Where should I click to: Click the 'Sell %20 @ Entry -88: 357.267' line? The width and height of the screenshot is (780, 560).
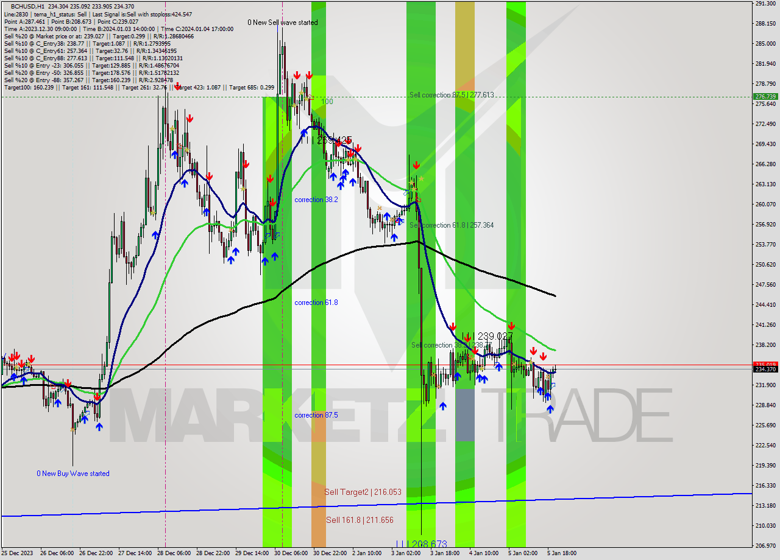pyautogui.click(x=88, y=80)
